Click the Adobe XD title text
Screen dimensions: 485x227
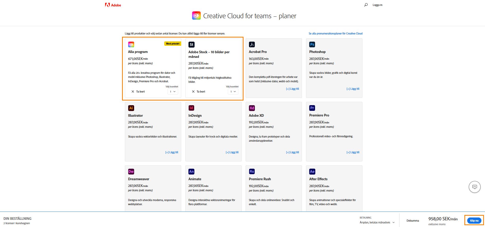click(x=256, y=115)
